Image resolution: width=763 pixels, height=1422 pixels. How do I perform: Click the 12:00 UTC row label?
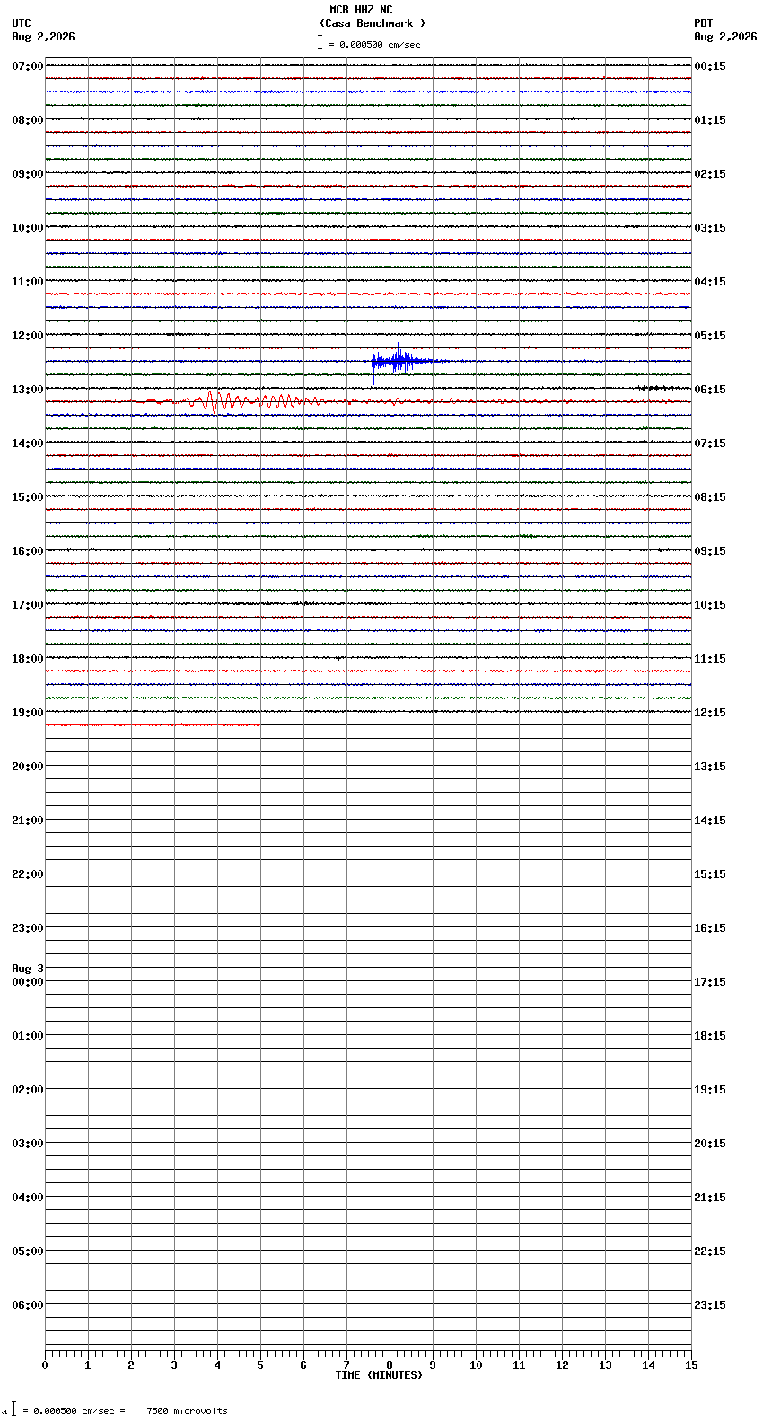click(x=28, y=336)
